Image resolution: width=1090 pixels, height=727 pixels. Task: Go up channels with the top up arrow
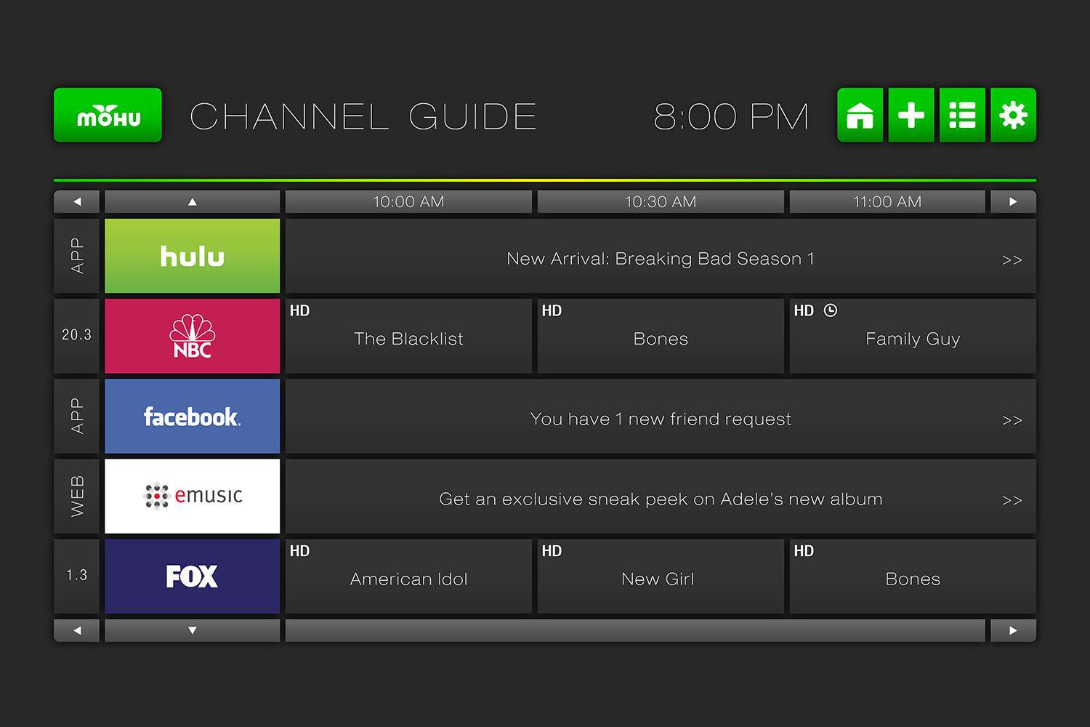point(192,201)
